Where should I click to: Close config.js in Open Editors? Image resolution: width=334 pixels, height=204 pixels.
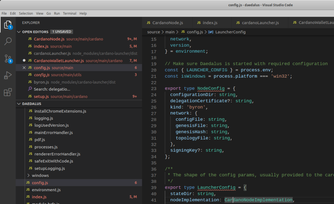[x=24, y=68]
